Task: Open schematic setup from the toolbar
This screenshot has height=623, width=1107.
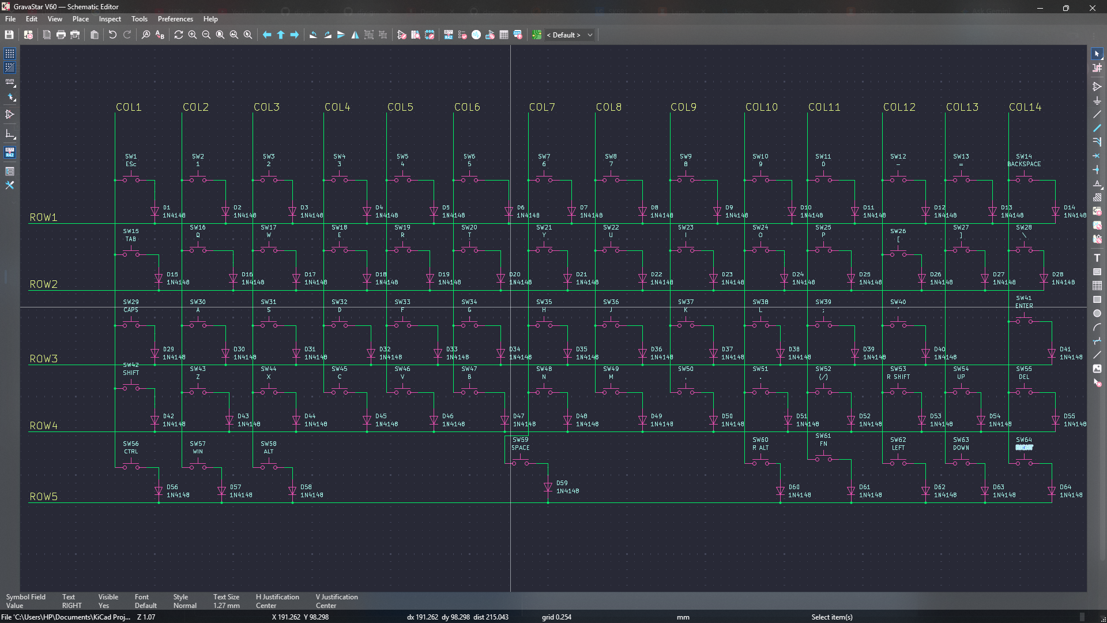Action: (x=28, y=35)
